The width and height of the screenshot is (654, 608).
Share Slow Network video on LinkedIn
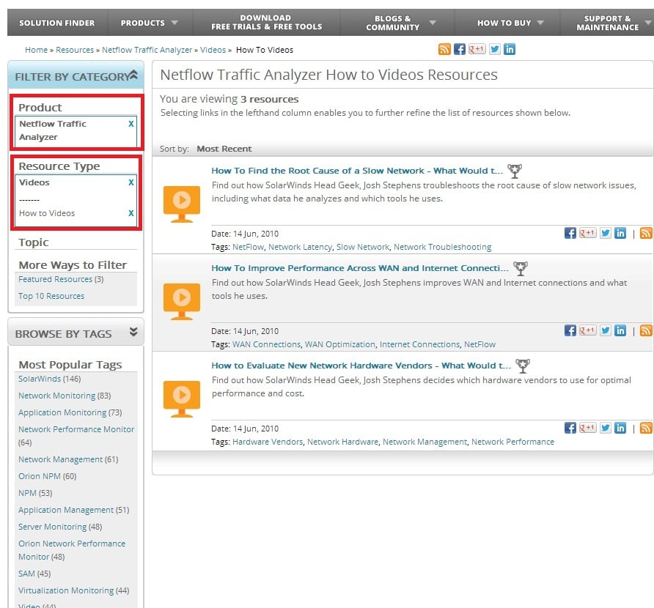coord(620,233)
